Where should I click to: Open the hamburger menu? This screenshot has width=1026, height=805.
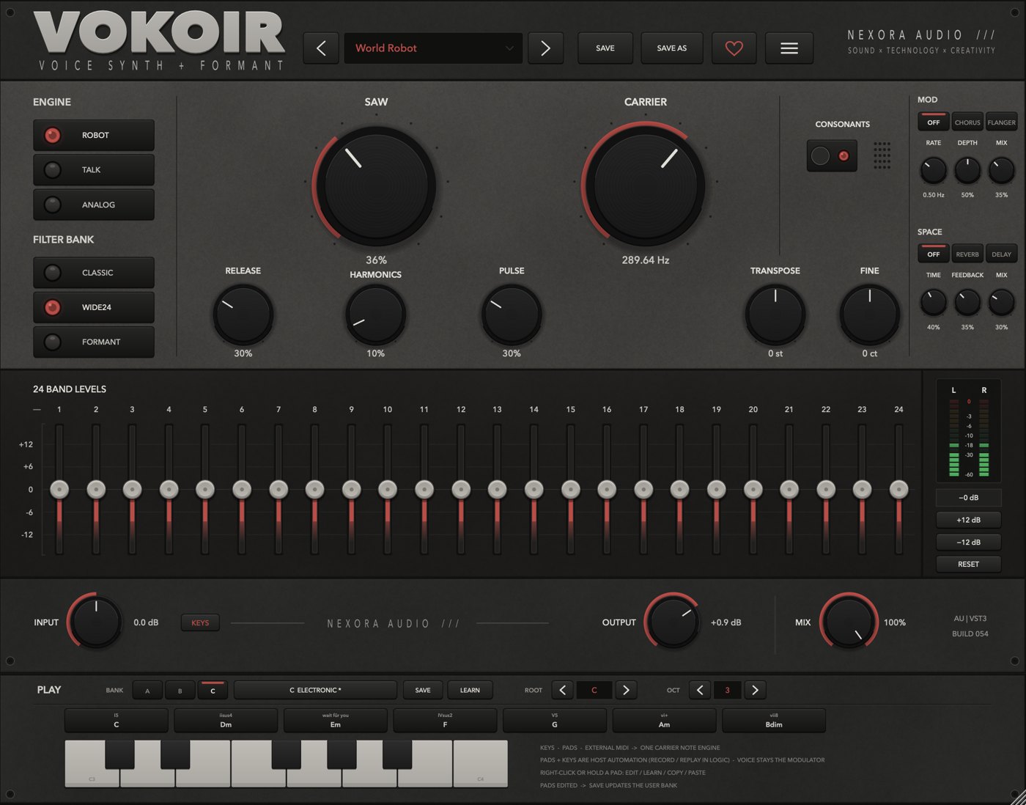pyautogui.click(x=789, y=48)
